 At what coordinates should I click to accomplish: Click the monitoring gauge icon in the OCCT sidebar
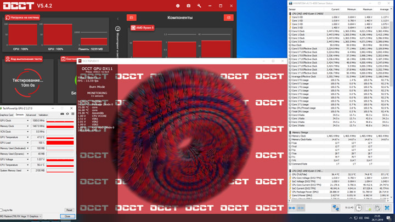pos(117,29)
